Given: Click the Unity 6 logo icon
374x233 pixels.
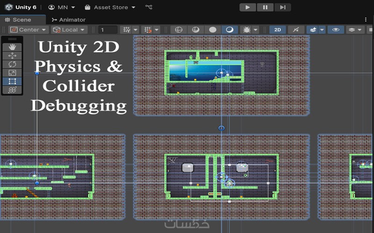Looking at the screenshot, I should [9, 7].
